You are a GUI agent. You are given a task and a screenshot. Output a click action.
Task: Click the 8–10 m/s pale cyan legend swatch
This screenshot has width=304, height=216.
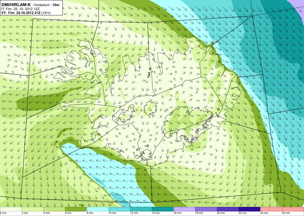point(98,209)
